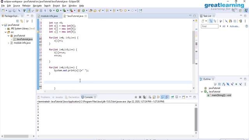Click the New Java Package icon
Screen dimensions: 249x140
point(79,10)
